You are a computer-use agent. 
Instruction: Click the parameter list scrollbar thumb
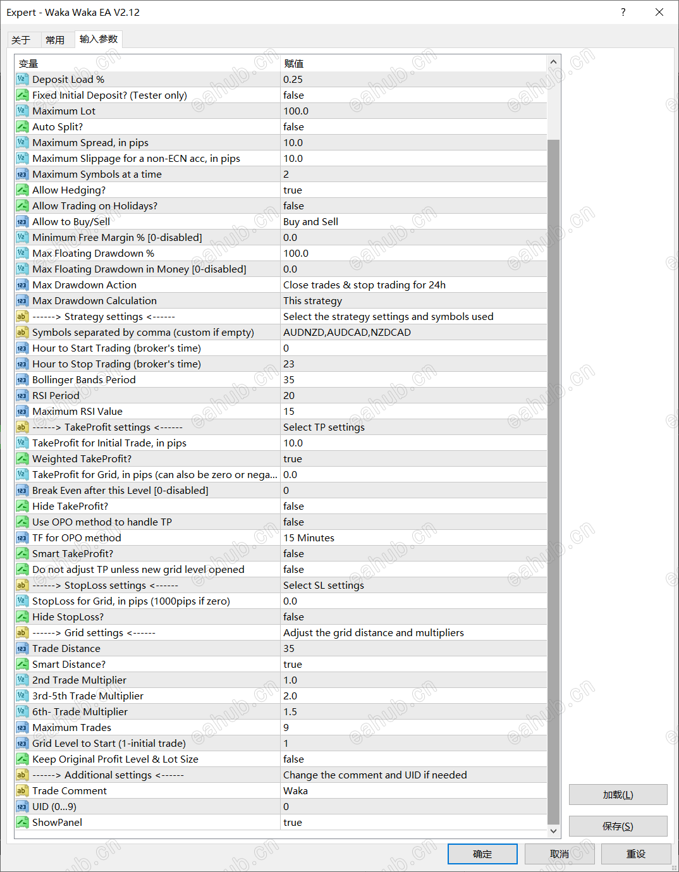(553, 482)
